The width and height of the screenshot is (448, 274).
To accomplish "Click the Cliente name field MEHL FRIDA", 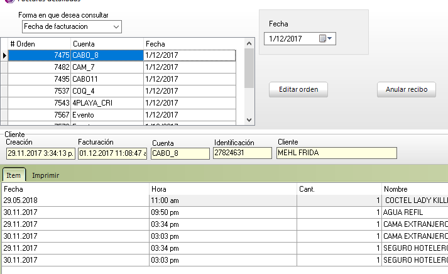I will coord(336,153).
